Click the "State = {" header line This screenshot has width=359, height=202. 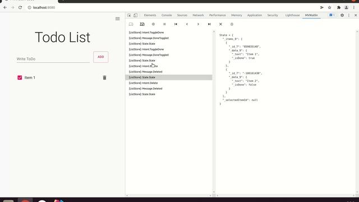point(226,35)
